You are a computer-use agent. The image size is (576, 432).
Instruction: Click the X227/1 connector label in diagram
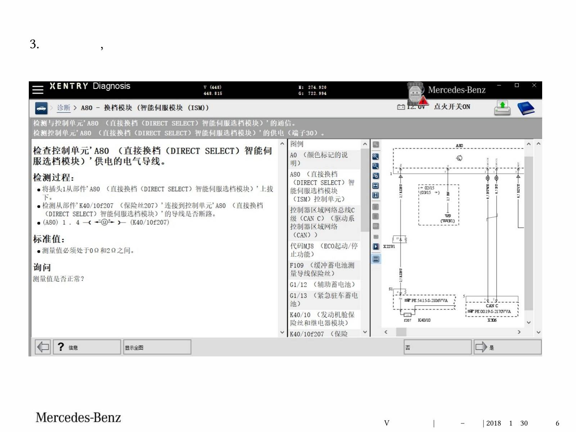[389, 247]
